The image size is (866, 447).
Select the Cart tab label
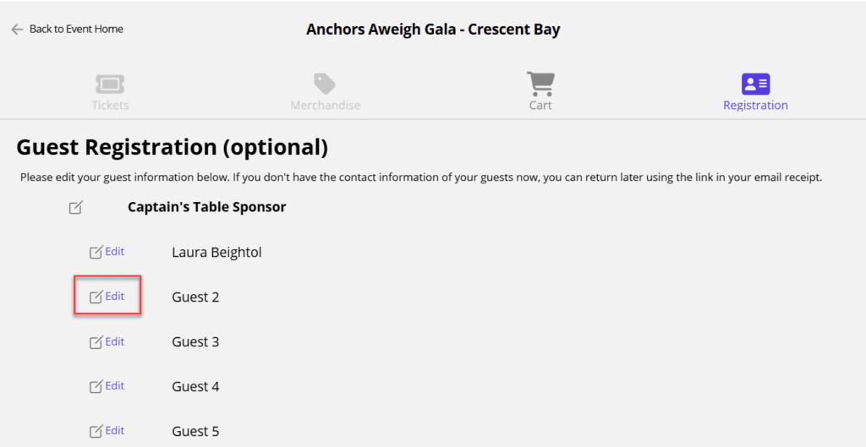point(540,106)
